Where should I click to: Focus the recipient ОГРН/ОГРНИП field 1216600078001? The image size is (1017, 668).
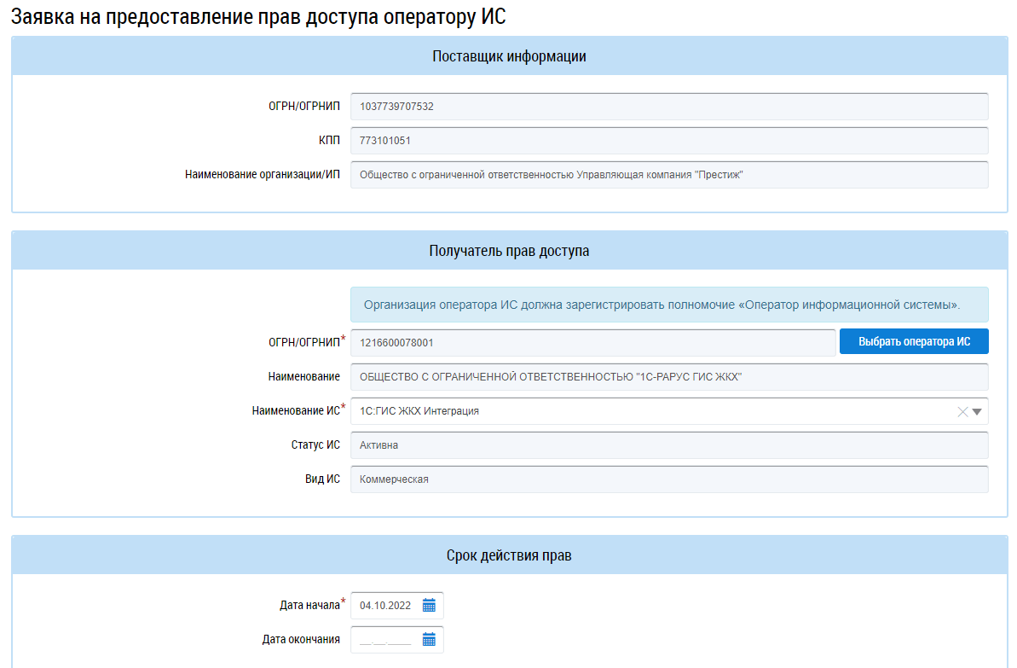click(x=592, y=342)
